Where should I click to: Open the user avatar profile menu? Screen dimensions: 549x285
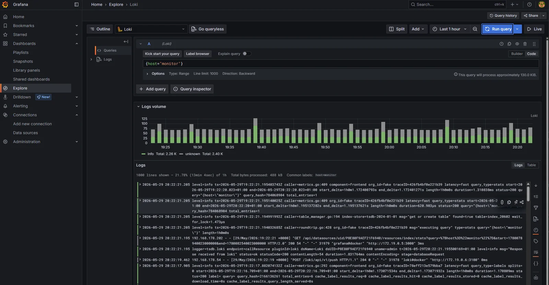[542, 4]
